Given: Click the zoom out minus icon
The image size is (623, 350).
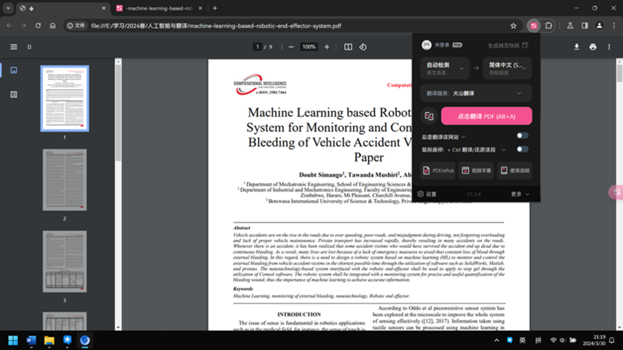Looking at the screenshot, I should click(290, 47).
